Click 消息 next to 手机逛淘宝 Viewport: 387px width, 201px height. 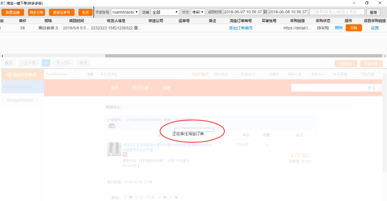click(90, 74)
